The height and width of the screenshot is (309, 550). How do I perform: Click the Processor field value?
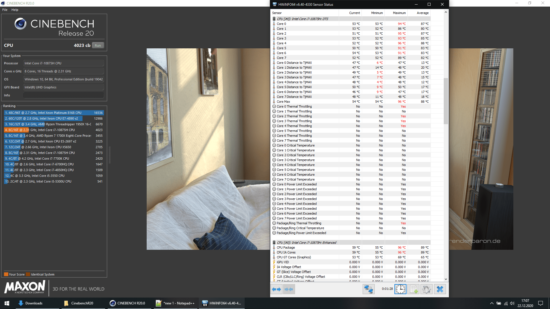[64, 63]
